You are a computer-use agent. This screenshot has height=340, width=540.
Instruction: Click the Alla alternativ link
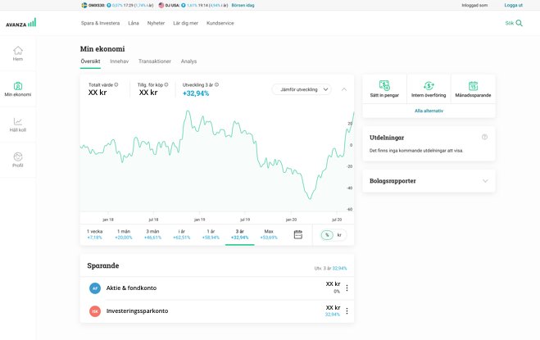429,110
